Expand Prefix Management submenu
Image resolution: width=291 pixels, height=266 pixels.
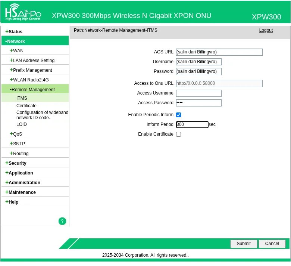[35, 70]
